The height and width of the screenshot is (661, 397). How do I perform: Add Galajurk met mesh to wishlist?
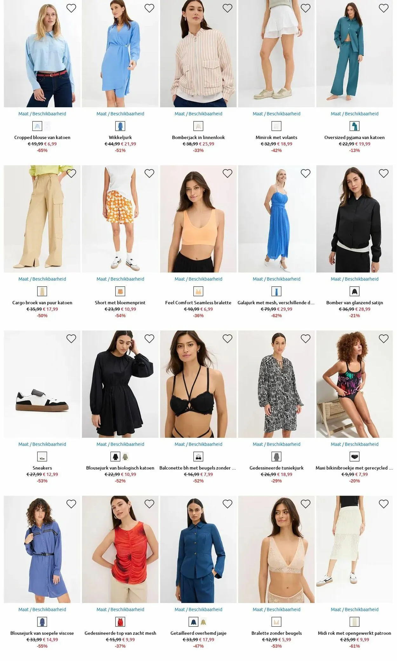pyautogui.click(x=306, y=173)
